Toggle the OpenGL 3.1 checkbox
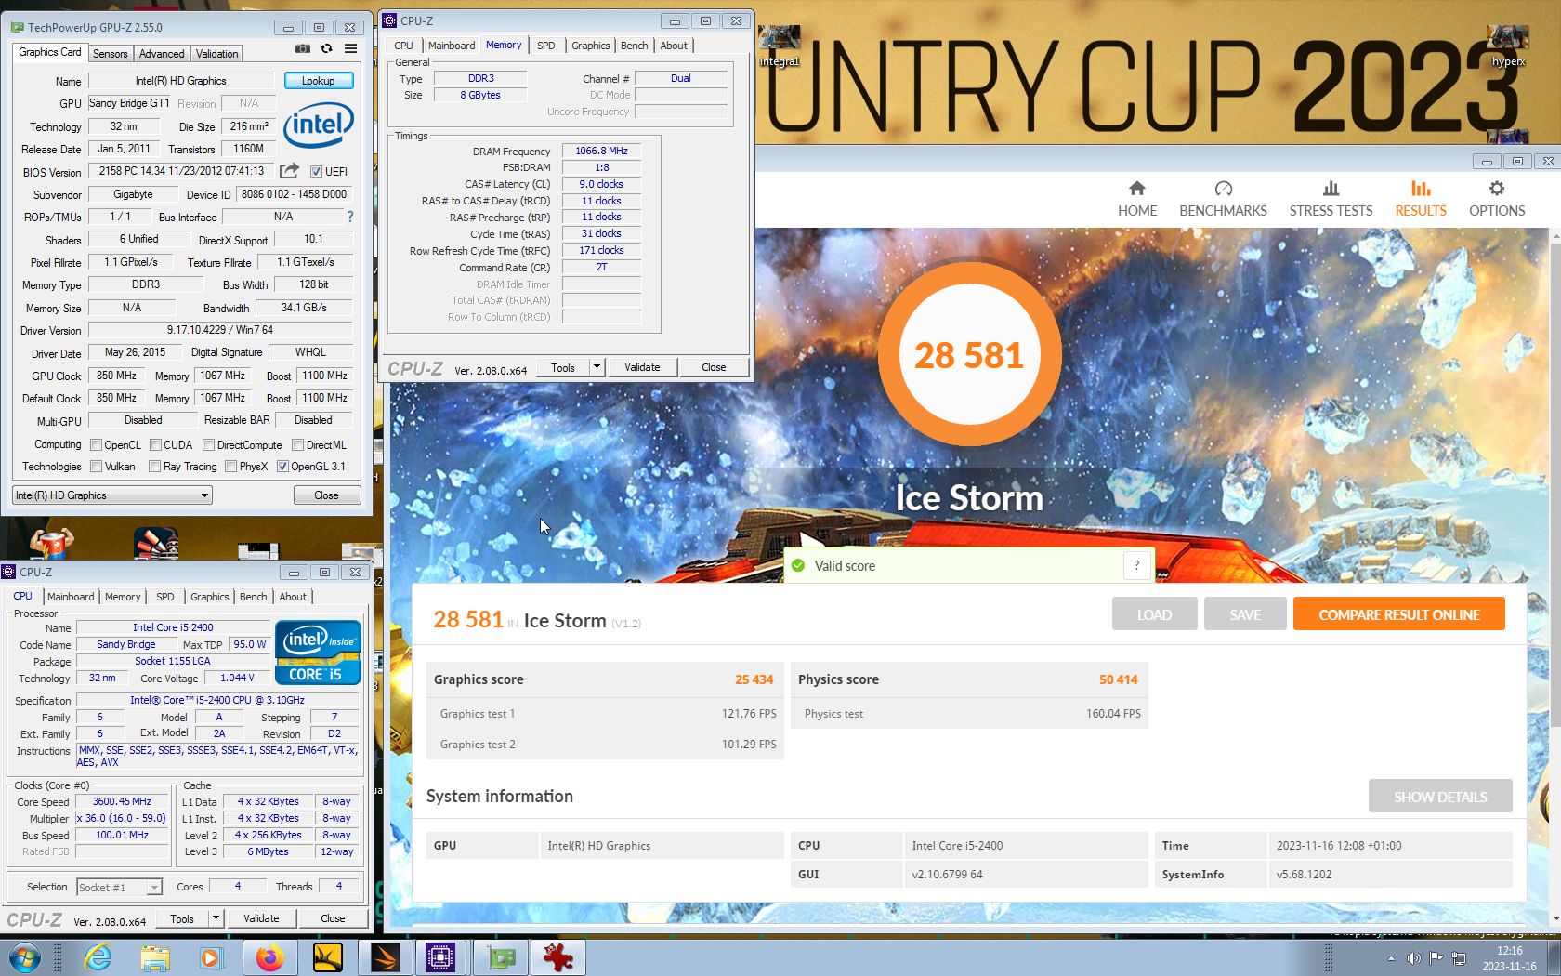1561x976 pixels. coord(282,466)
